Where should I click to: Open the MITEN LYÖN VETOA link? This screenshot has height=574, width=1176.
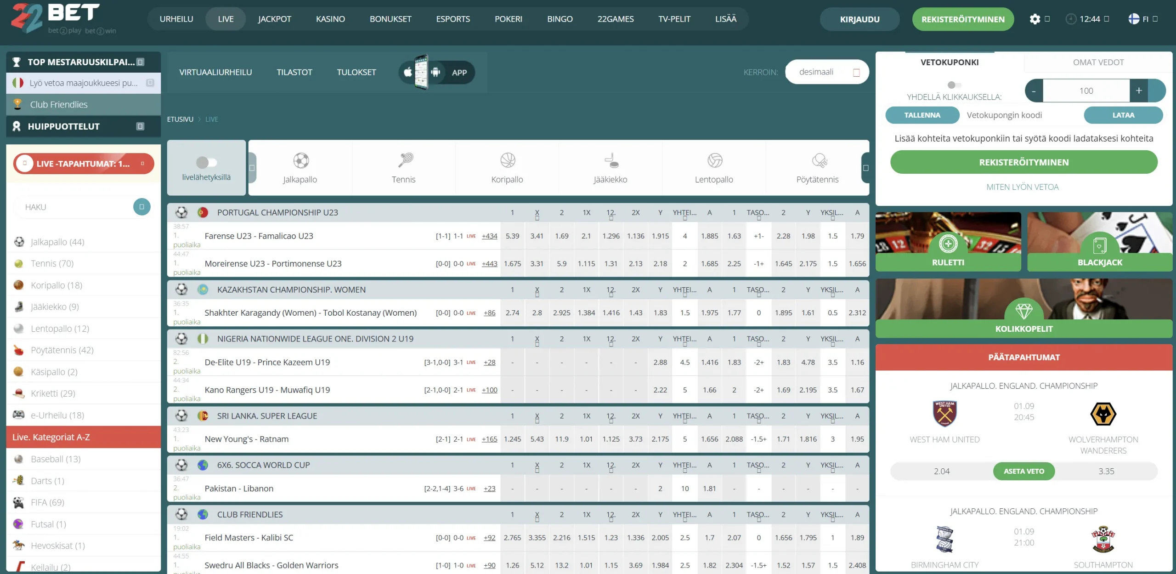point(1023,187)
